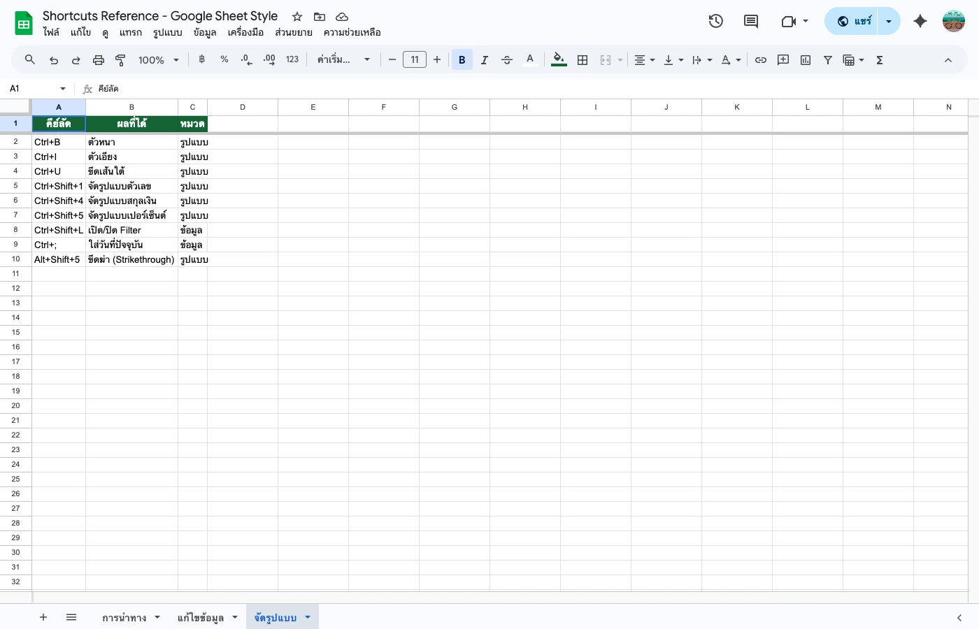Switch to the แก้ไขข้อมูล sheet tab

point(199,617)
